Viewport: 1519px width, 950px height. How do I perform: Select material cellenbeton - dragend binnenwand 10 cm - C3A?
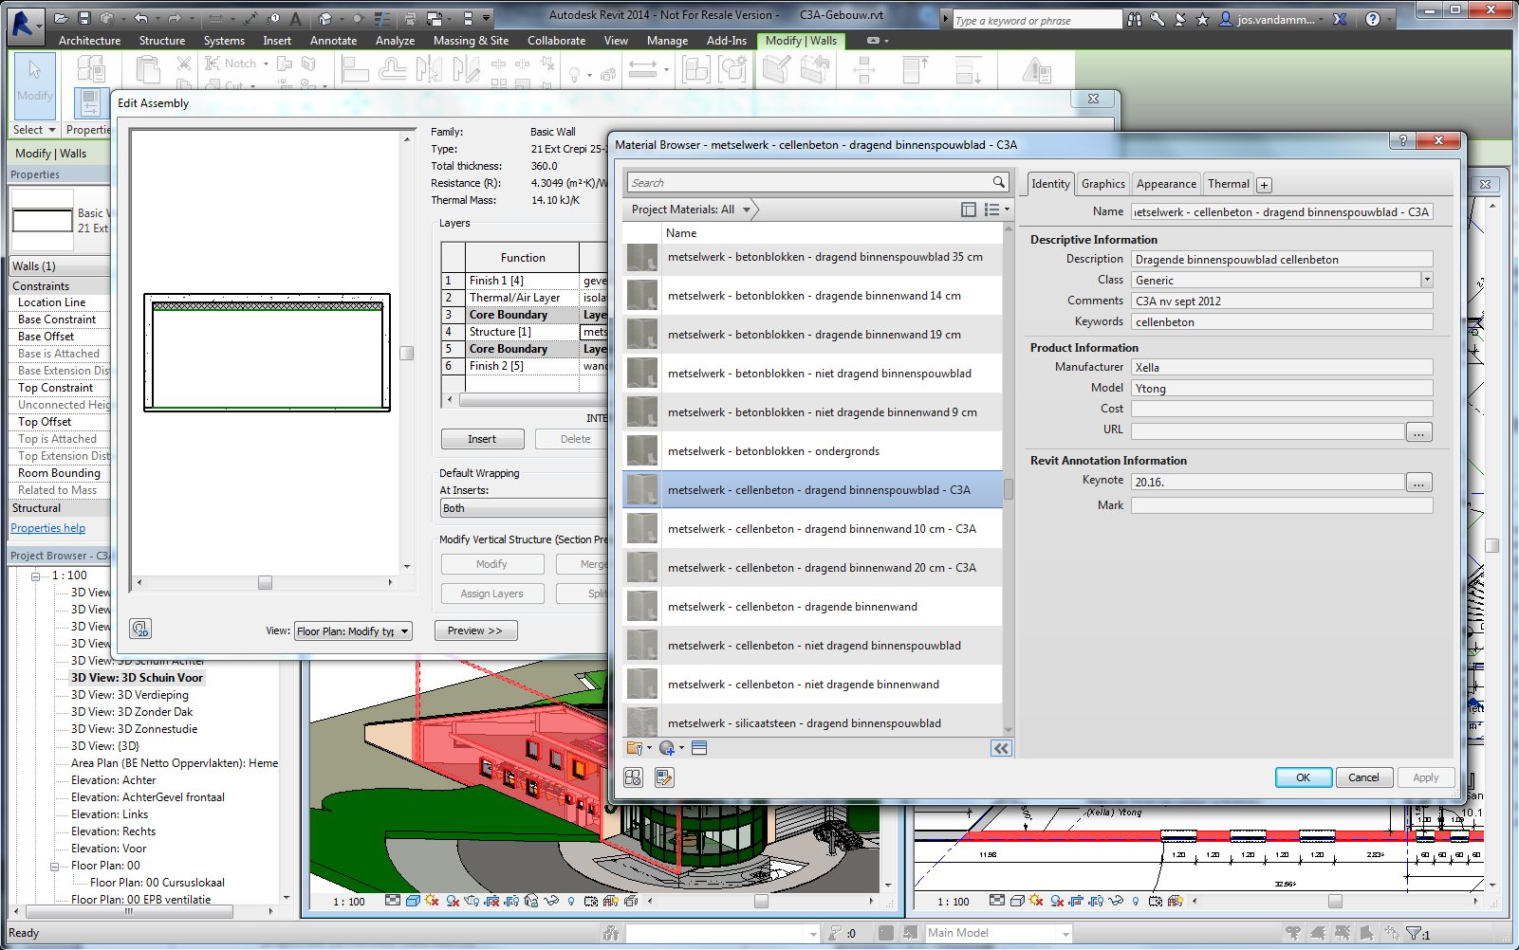click(812, 529)
